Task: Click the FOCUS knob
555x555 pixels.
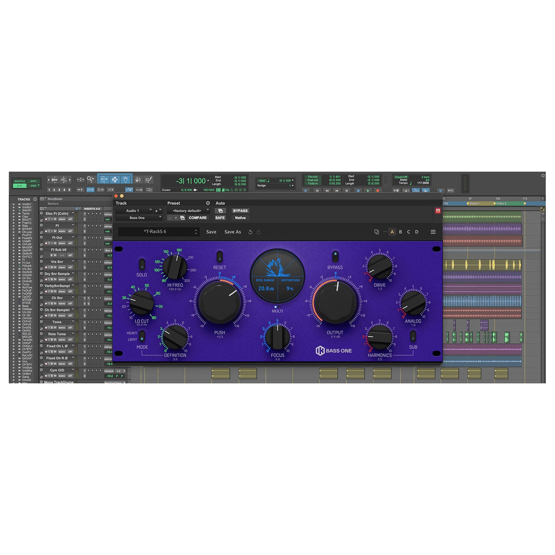Action: (277, 337)
